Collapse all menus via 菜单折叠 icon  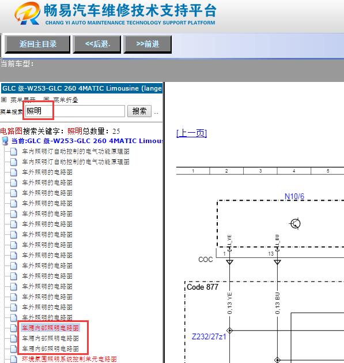47,99
